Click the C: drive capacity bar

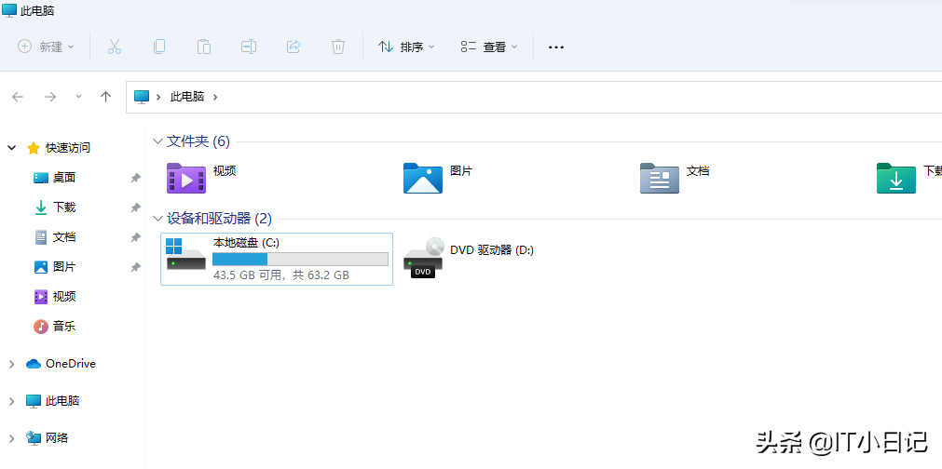(300, 259)
